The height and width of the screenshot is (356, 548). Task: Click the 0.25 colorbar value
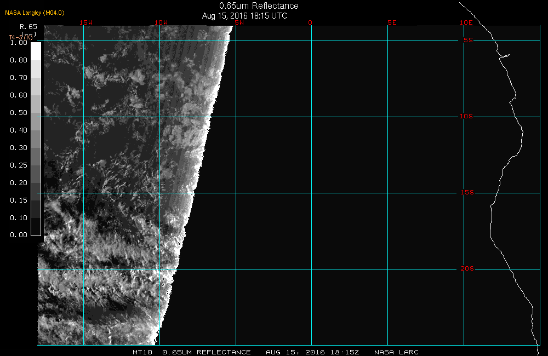(x=19, y=165)
